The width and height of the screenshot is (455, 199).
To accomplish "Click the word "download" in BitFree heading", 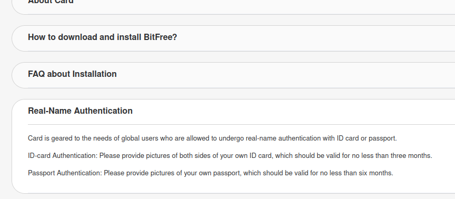I will 77,37.
